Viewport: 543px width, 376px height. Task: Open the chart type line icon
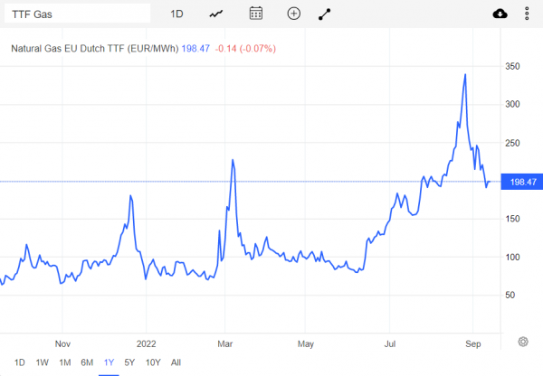(216, 14)
